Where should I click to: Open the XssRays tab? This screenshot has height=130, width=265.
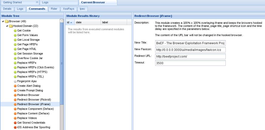click(68, 9)
